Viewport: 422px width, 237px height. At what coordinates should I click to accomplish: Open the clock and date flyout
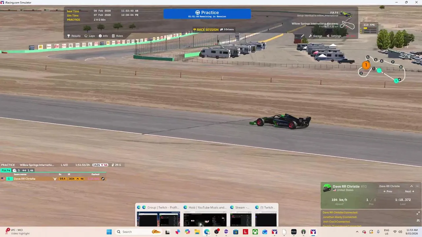coord(412,232)
